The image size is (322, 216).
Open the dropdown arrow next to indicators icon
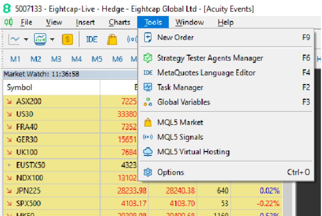click(52, 39)
